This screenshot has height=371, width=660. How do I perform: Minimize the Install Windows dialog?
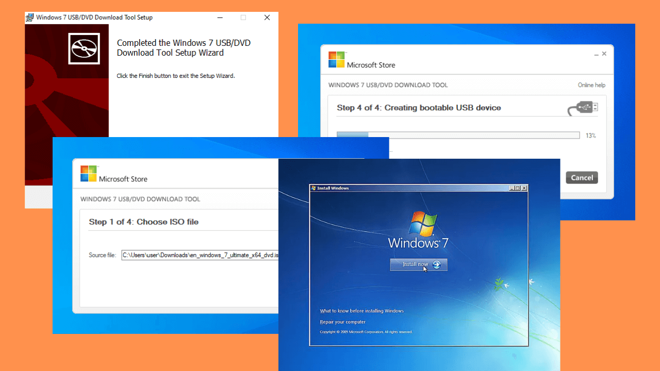(x=511, y=188)
